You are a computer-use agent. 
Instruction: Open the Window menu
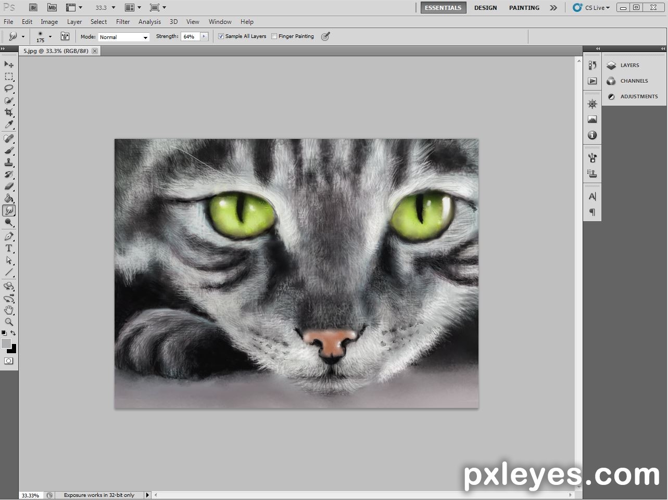coord(220,22)
